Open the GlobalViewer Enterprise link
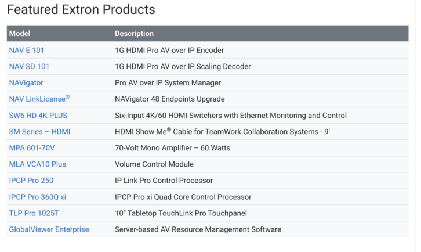Image resolution: width=421 pixels, height=252 pixels. coord(49,229)
